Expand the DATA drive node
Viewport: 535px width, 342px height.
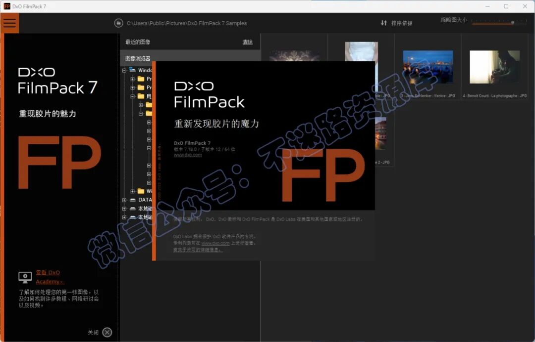click(x=124, y=200)
